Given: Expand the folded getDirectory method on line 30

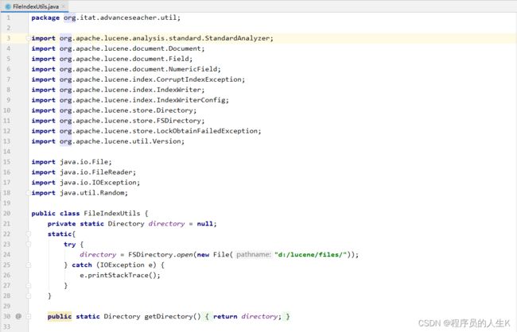Looking at the screenshot, I should [x=28, y=316].
